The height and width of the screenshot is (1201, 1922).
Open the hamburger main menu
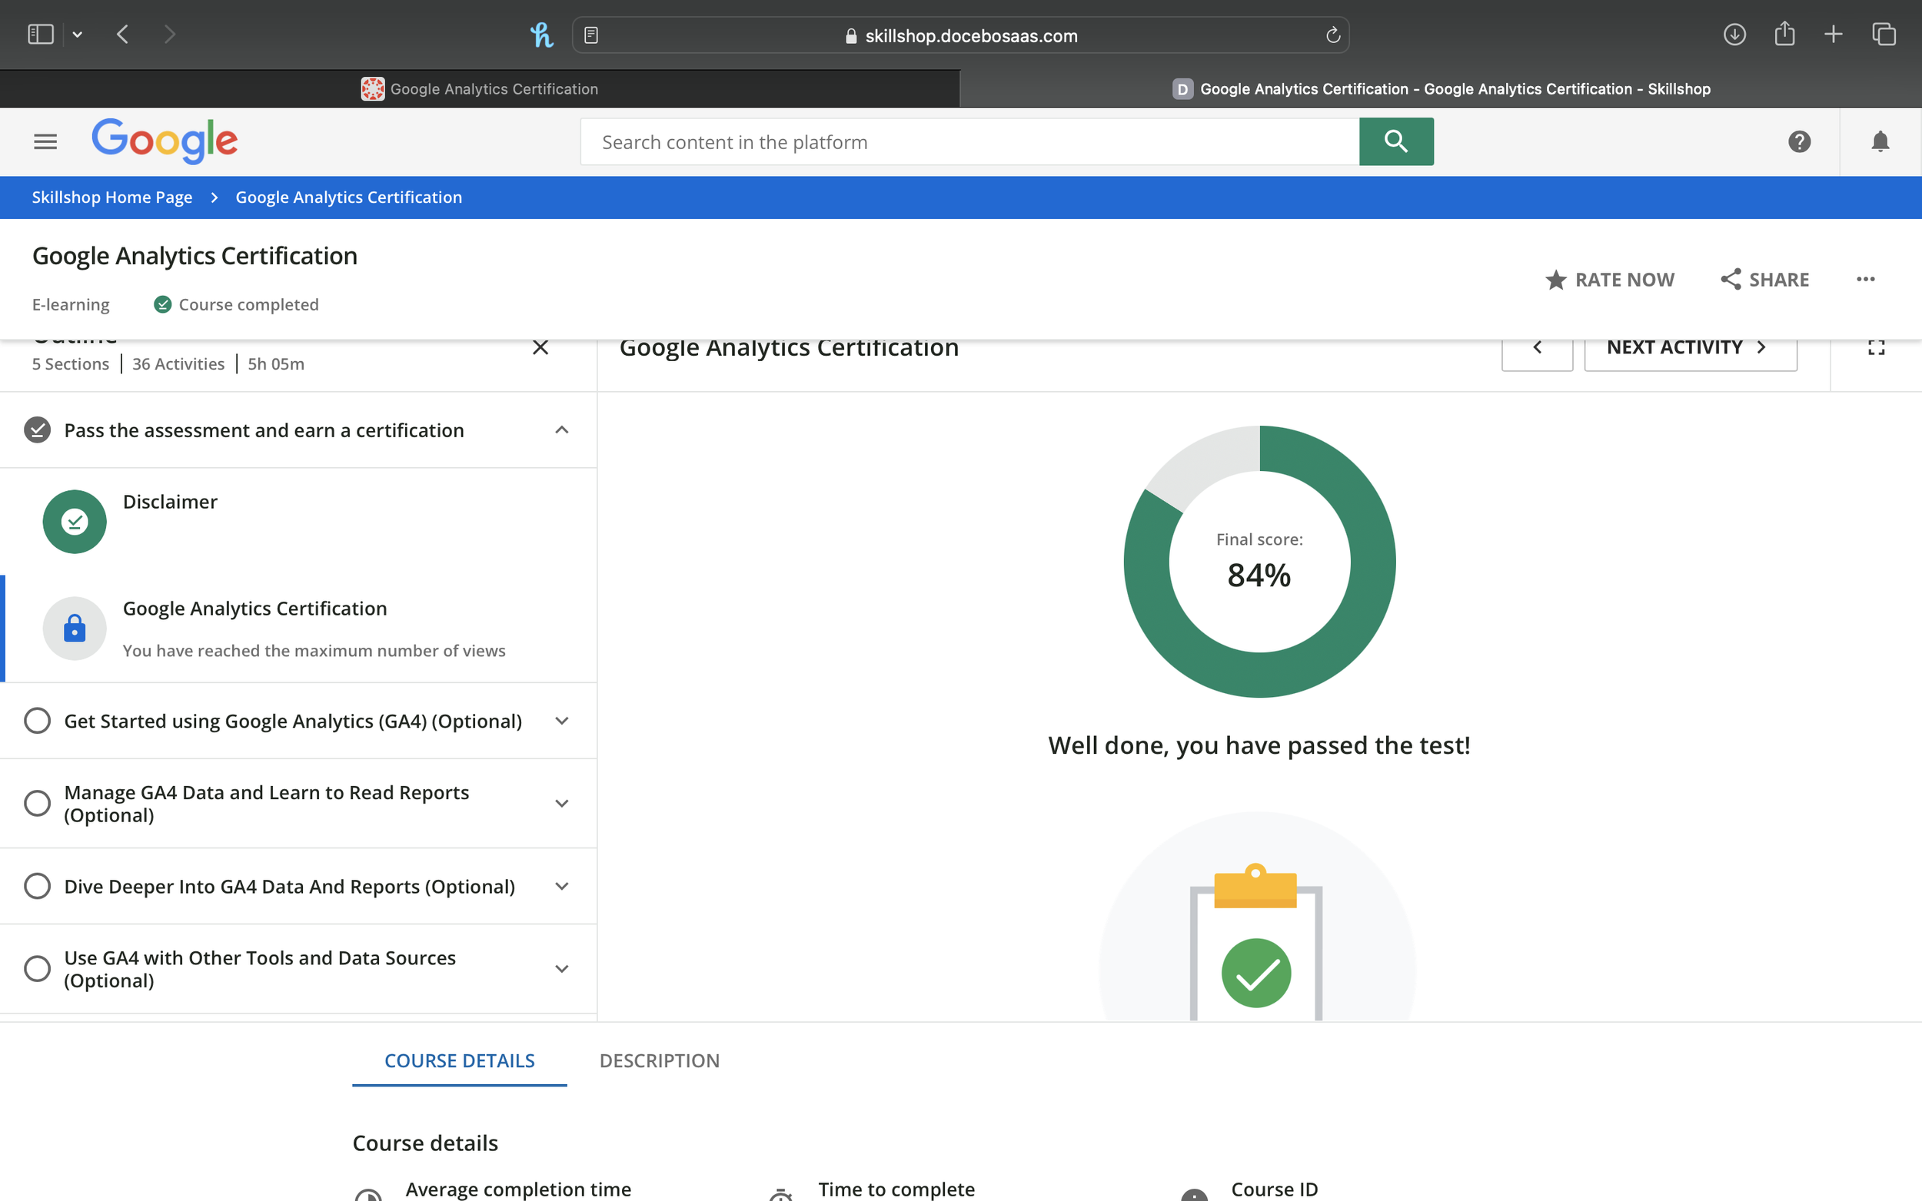click(x=45, y=141)
